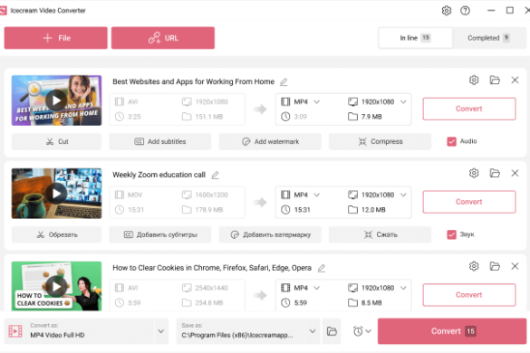The width and height of the screenshot is (530, 353).
Task: Convert the Weekly Zoom education call
Action: click(469, 202)
